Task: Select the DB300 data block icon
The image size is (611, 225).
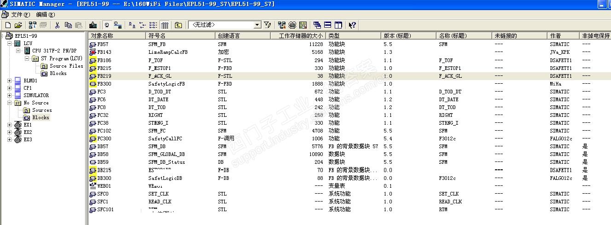Action: click(x=93, y=178)
